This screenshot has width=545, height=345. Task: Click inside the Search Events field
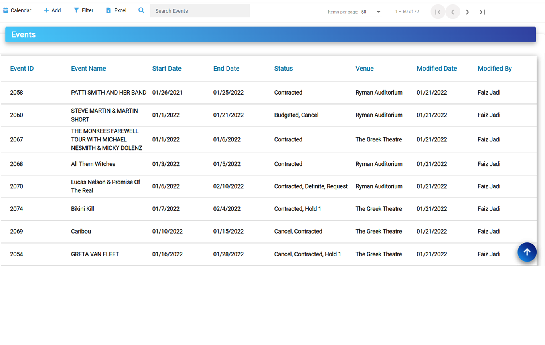pos(199,10)
